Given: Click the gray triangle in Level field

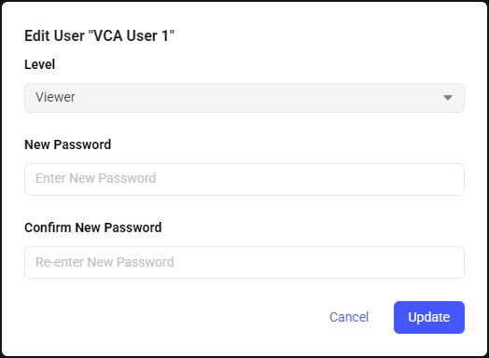Looking at the screenshot, I should tap(448, 98).
